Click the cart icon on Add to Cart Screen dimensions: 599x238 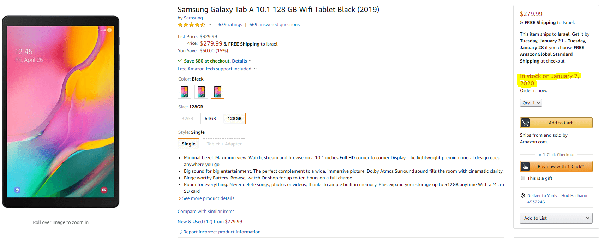click(x=525, y=123)
